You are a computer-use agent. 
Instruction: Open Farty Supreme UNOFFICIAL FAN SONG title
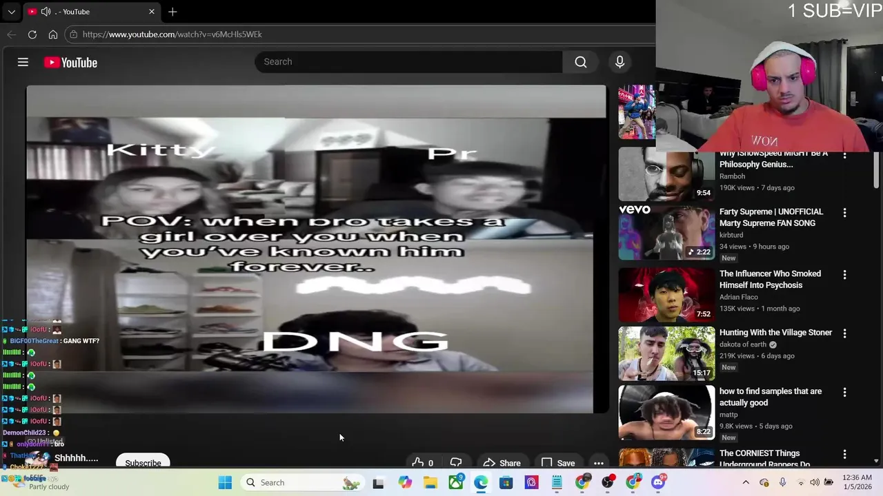click(771, 218)
